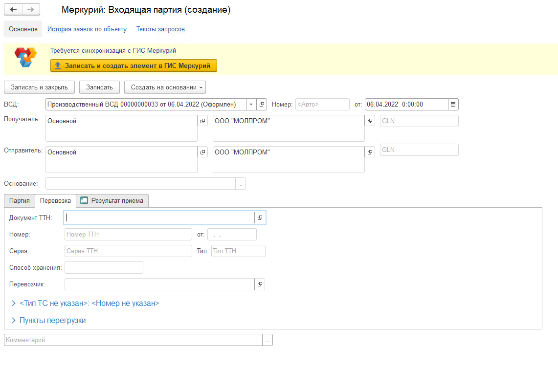This screenshot has width=558, height=368.
Task: Click the Способ хранения input field
Action: pos(104,267)
